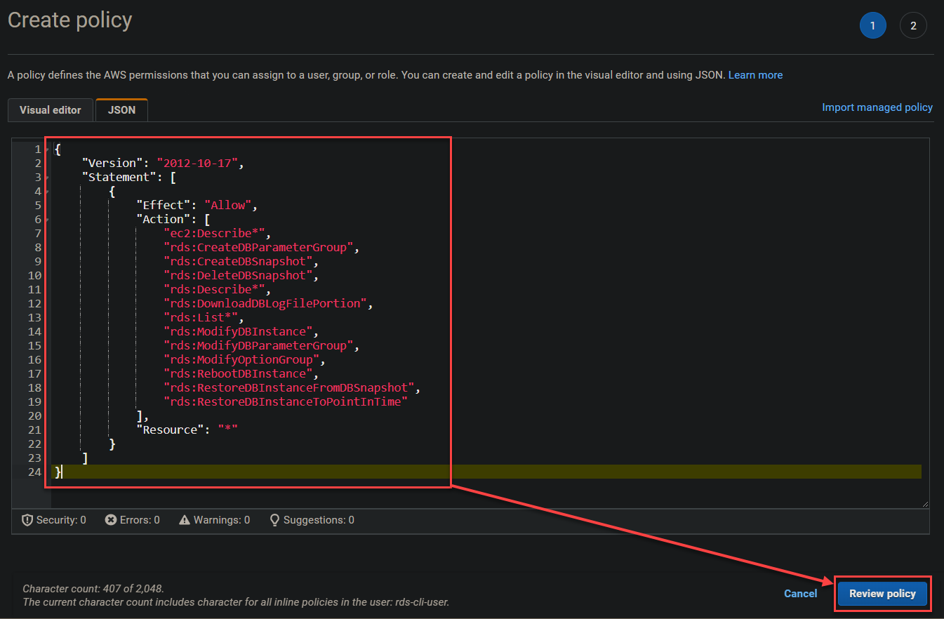
Task: Go to step 2 circle indicator
Action: click(x=913, y=26)
